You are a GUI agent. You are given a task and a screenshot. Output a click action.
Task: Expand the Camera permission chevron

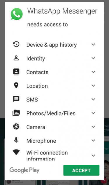click(93, 127)
